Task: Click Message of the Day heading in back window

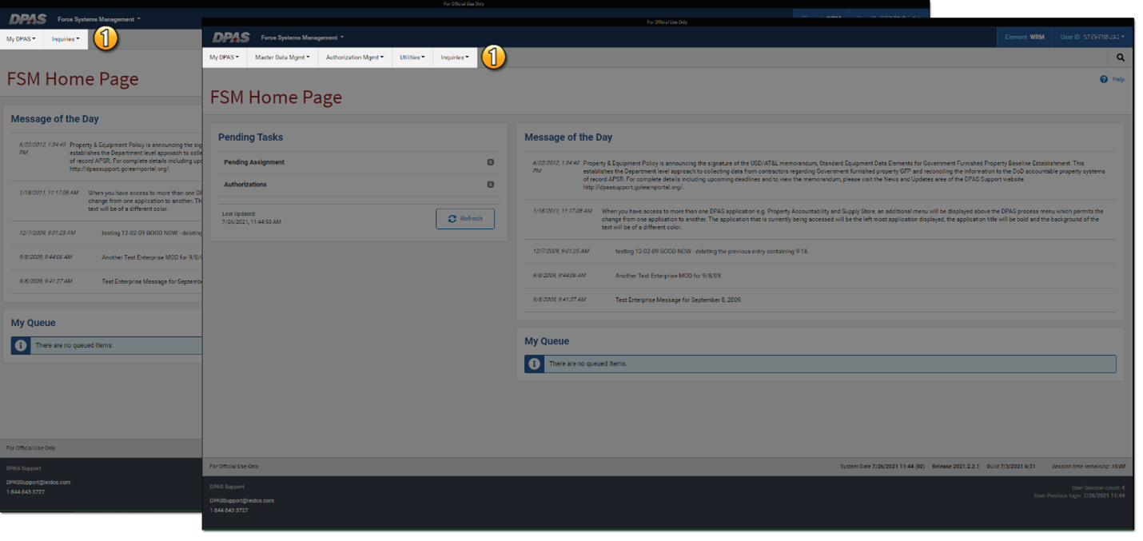Action: point(55,119)
